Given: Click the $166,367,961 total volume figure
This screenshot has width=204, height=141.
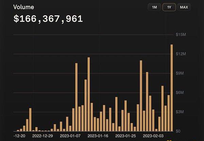Looking at the screenshot, I should [x=48, y=19].
